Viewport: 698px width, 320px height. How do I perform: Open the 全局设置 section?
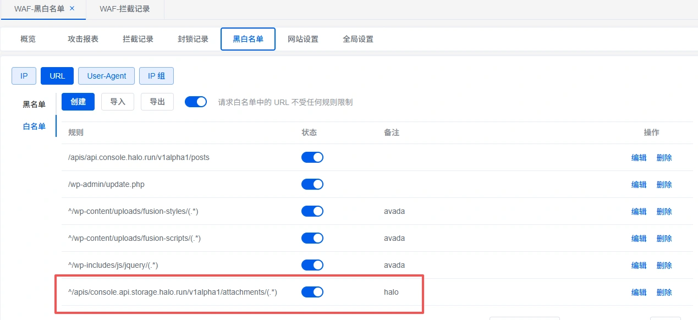pyautogui.click(x=358, y=39)
